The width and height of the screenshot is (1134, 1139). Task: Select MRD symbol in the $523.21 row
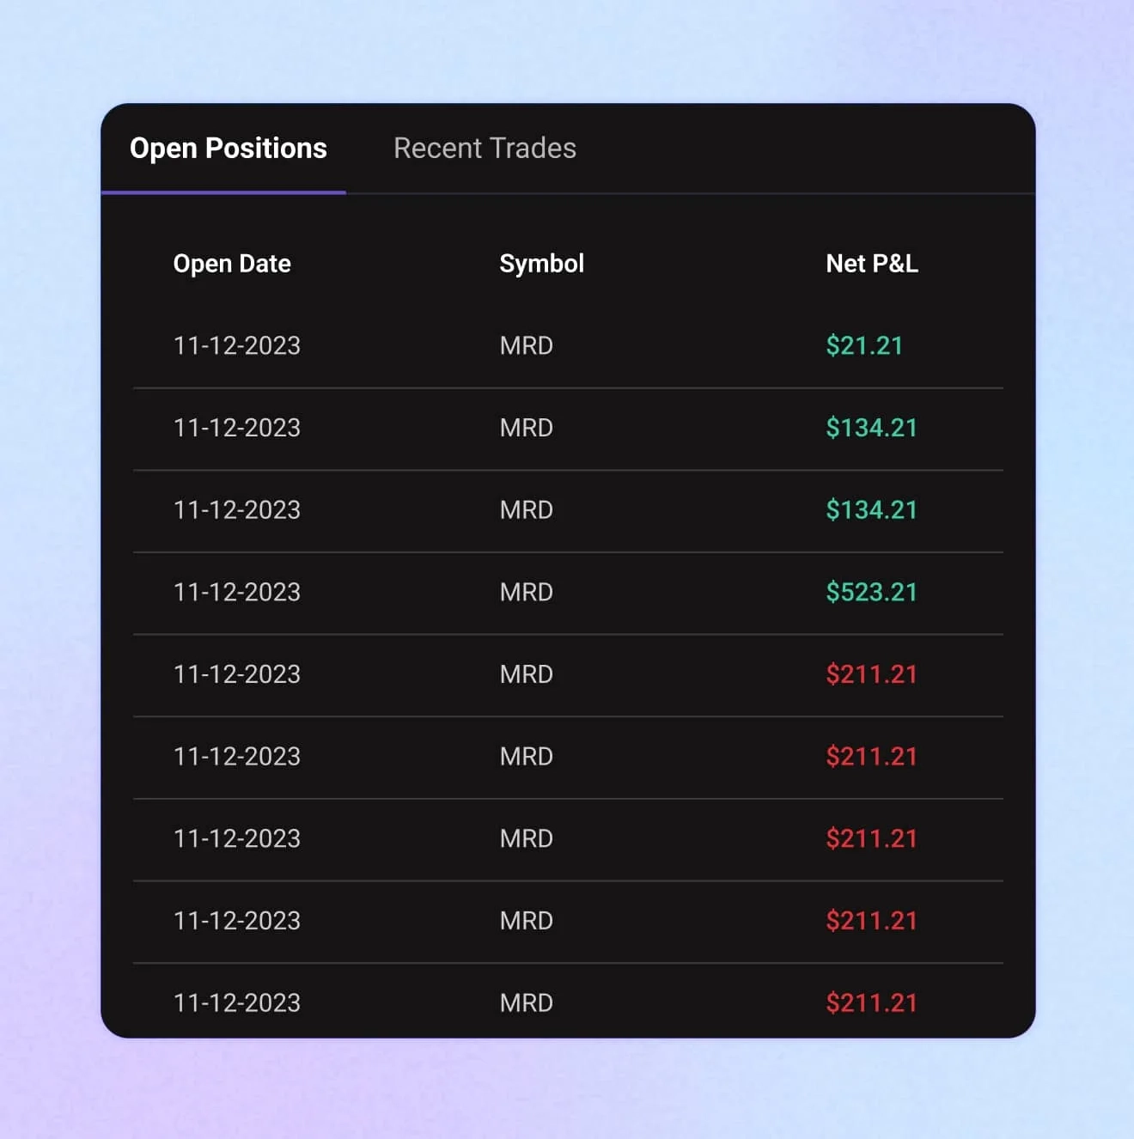tap(527, 593)
